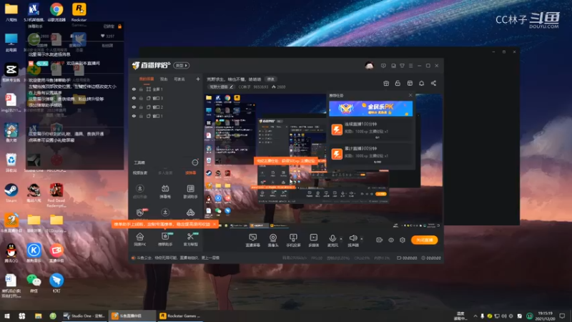This screenshot has height=322, width=572.
Task: Click the user avatar in title bar
Action: coord(369,66)
